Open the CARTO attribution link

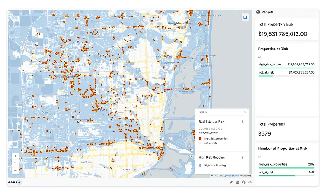217,176
